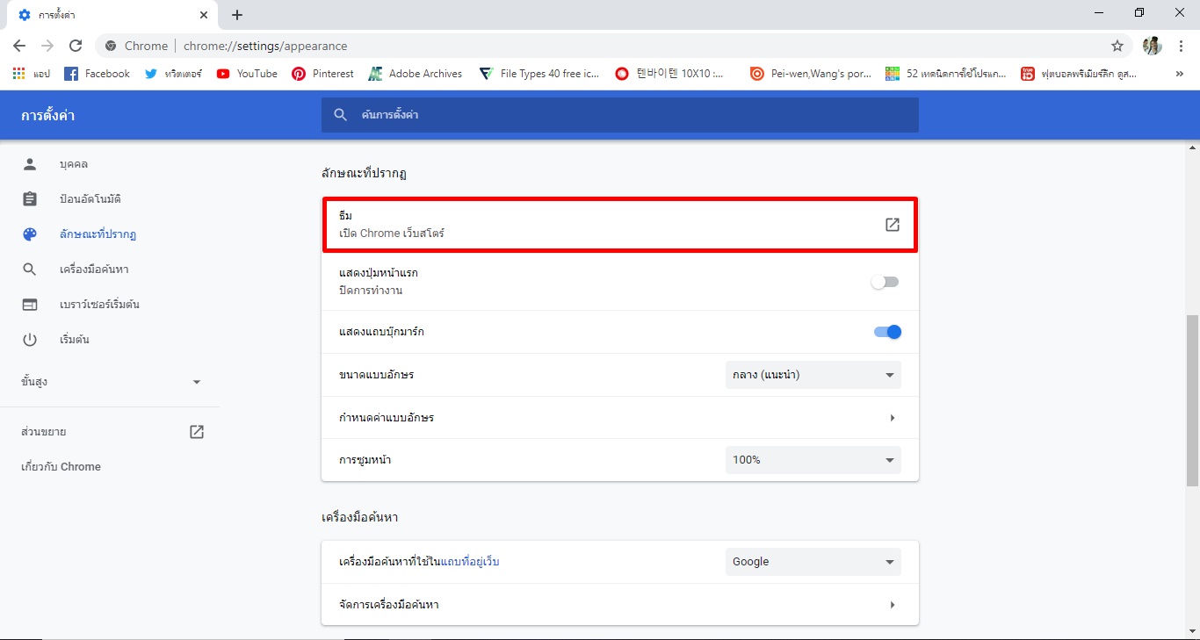Open the ขนาดแบบอักษร dropdown
The width and height of the screenshot is (1200, 640).
pyautogui.click(x=812, y=375)
